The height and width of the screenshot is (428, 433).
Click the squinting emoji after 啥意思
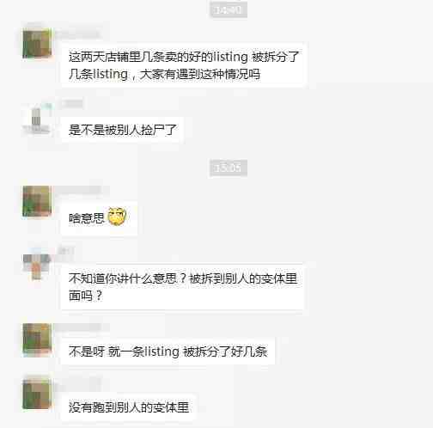pos(117,217)
